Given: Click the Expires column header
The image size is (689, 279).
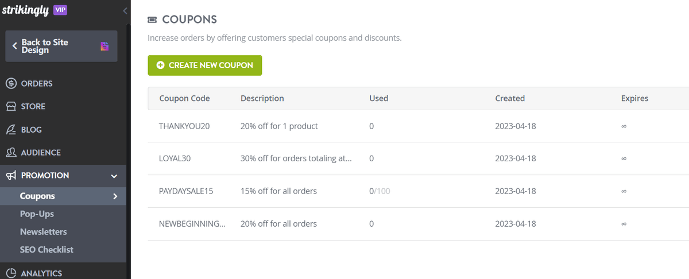Looking at the screenshot, I should [634, 98].
